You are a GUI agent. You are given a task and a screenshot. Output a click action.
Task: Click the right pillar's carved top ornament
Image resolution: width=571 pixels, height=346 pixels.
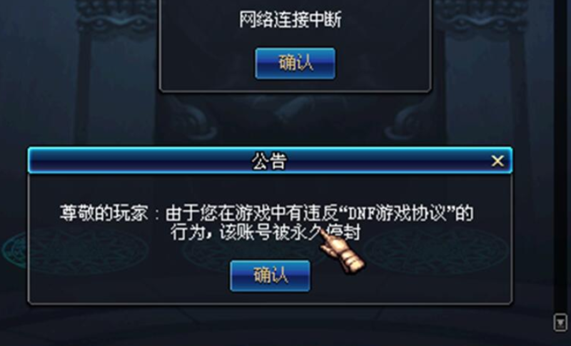(x=482, y=15)
